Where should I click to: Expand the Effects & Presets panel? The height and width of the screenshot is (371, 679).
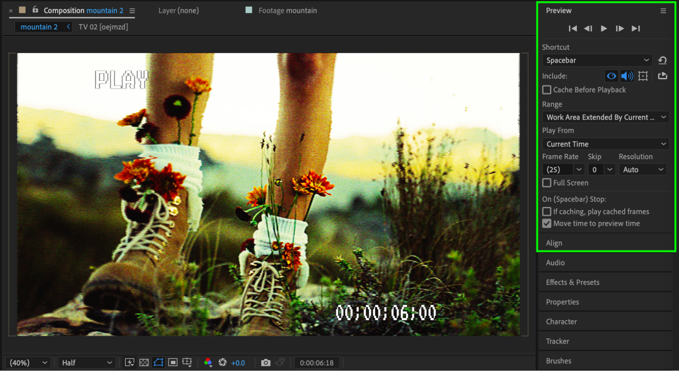pyautogui.click(x=606, y=282)
